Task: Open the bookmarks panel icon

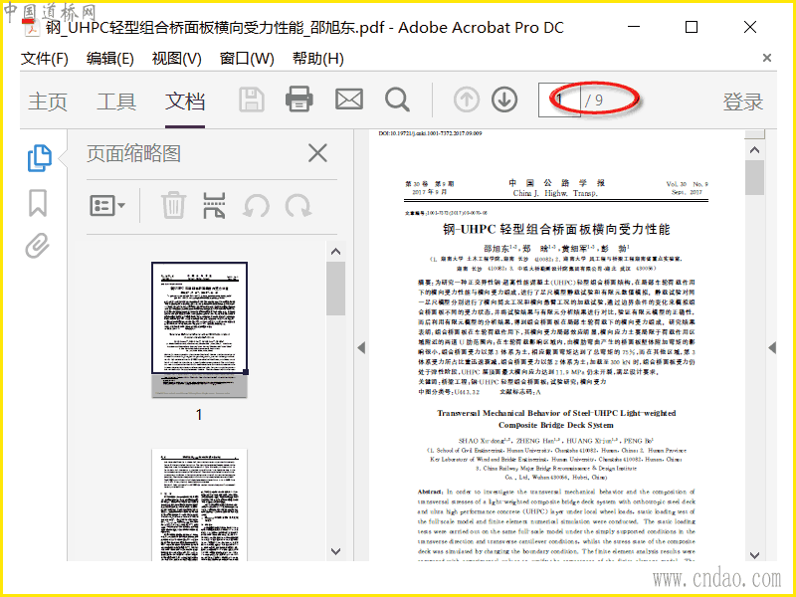Action: [x=38, y=203]
